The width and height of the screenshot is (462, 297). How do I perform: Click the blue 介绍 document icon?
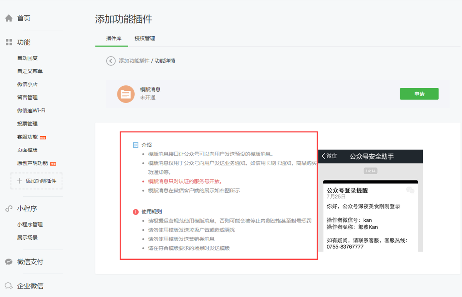[136, 145]
